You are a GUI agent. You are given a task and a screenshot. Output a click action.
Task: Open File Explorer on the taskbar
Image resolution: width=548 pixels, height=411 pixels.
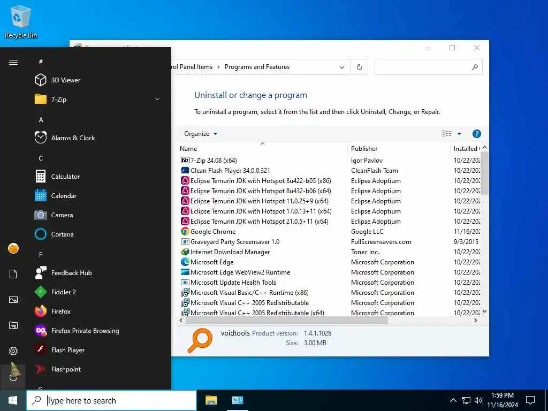tap(211, 400)
